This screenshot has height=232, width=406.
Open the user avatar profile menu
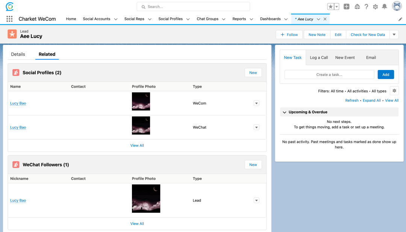tap(397, 6)
